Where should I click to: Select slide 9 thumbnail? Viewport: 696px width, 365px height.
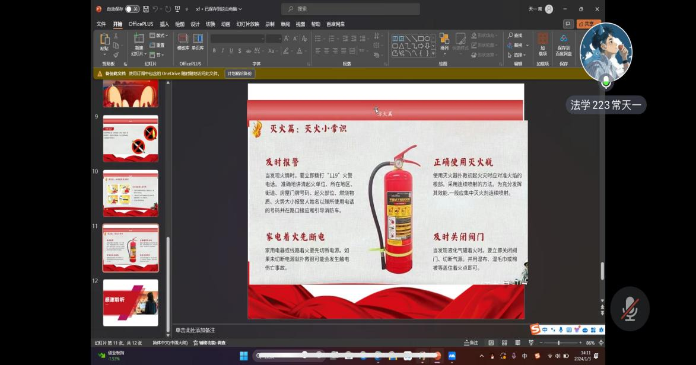131,139
